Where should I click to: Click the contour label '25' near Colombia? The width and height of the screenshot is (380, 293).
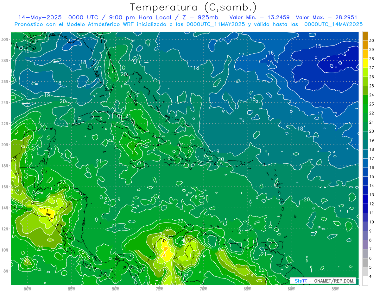[x=162, y=235]
